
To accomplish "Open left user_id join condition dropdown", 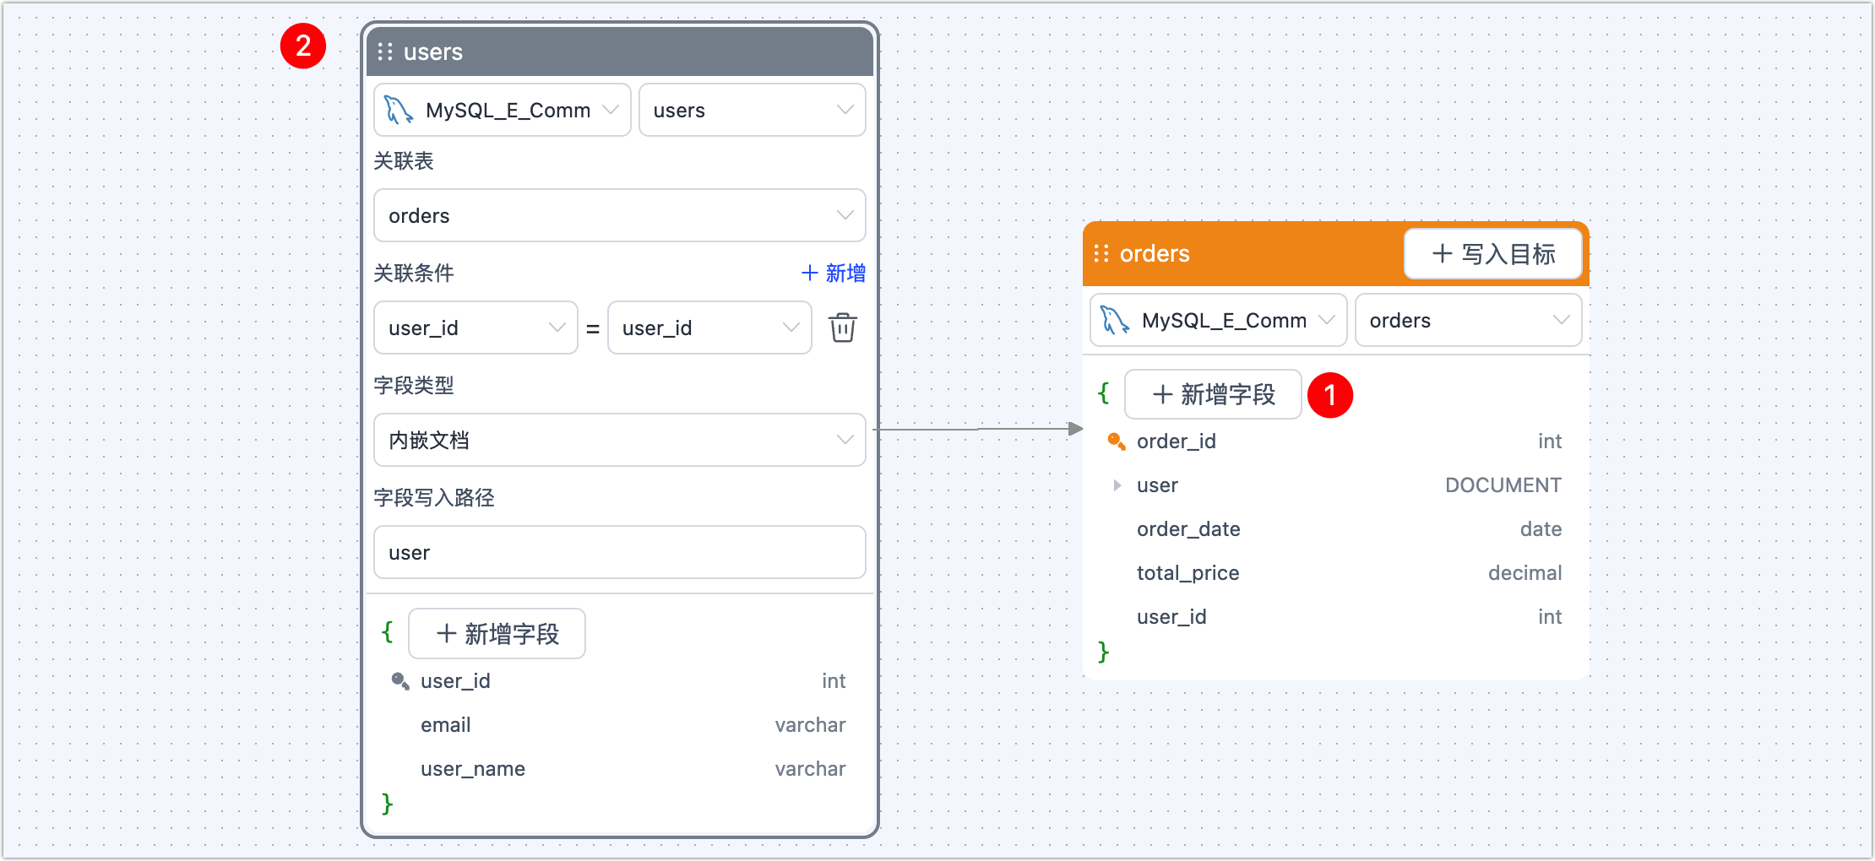I will point(476,328).
